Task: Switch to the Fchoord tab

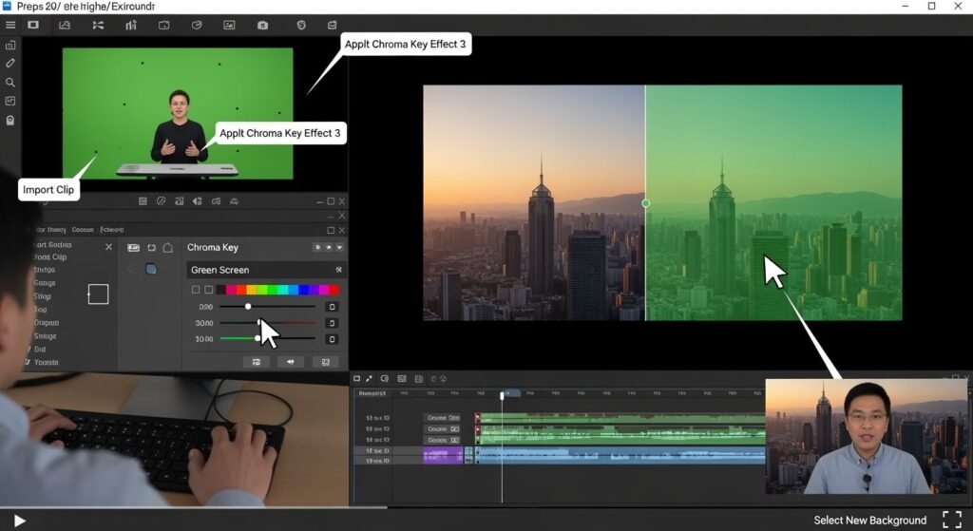Action: (x=112, y=230)
